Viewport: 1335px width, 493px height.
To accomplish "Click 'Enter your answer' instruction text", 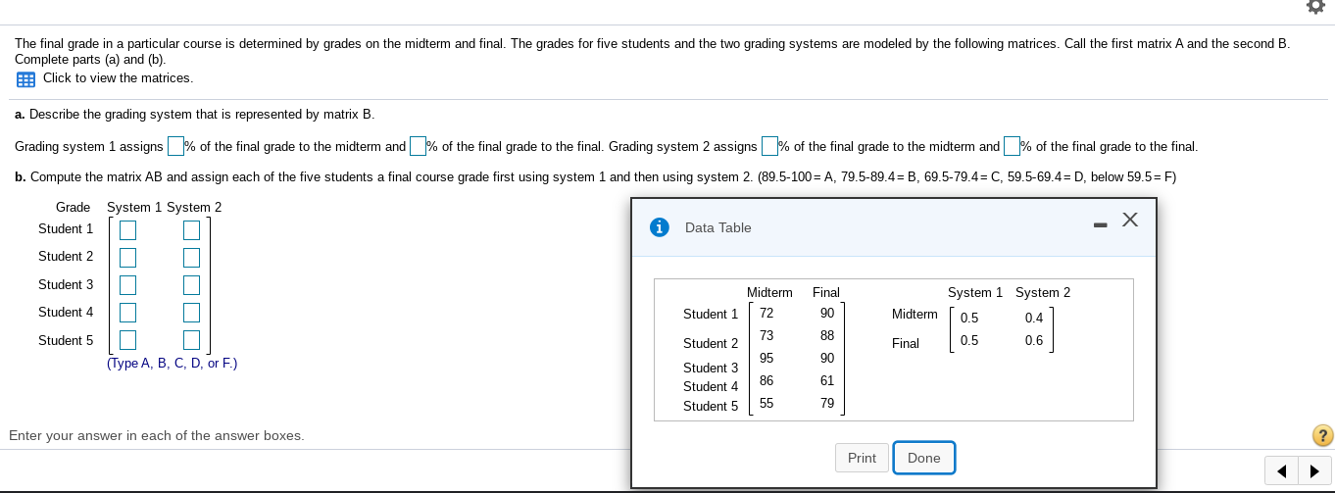I will 157,435.
